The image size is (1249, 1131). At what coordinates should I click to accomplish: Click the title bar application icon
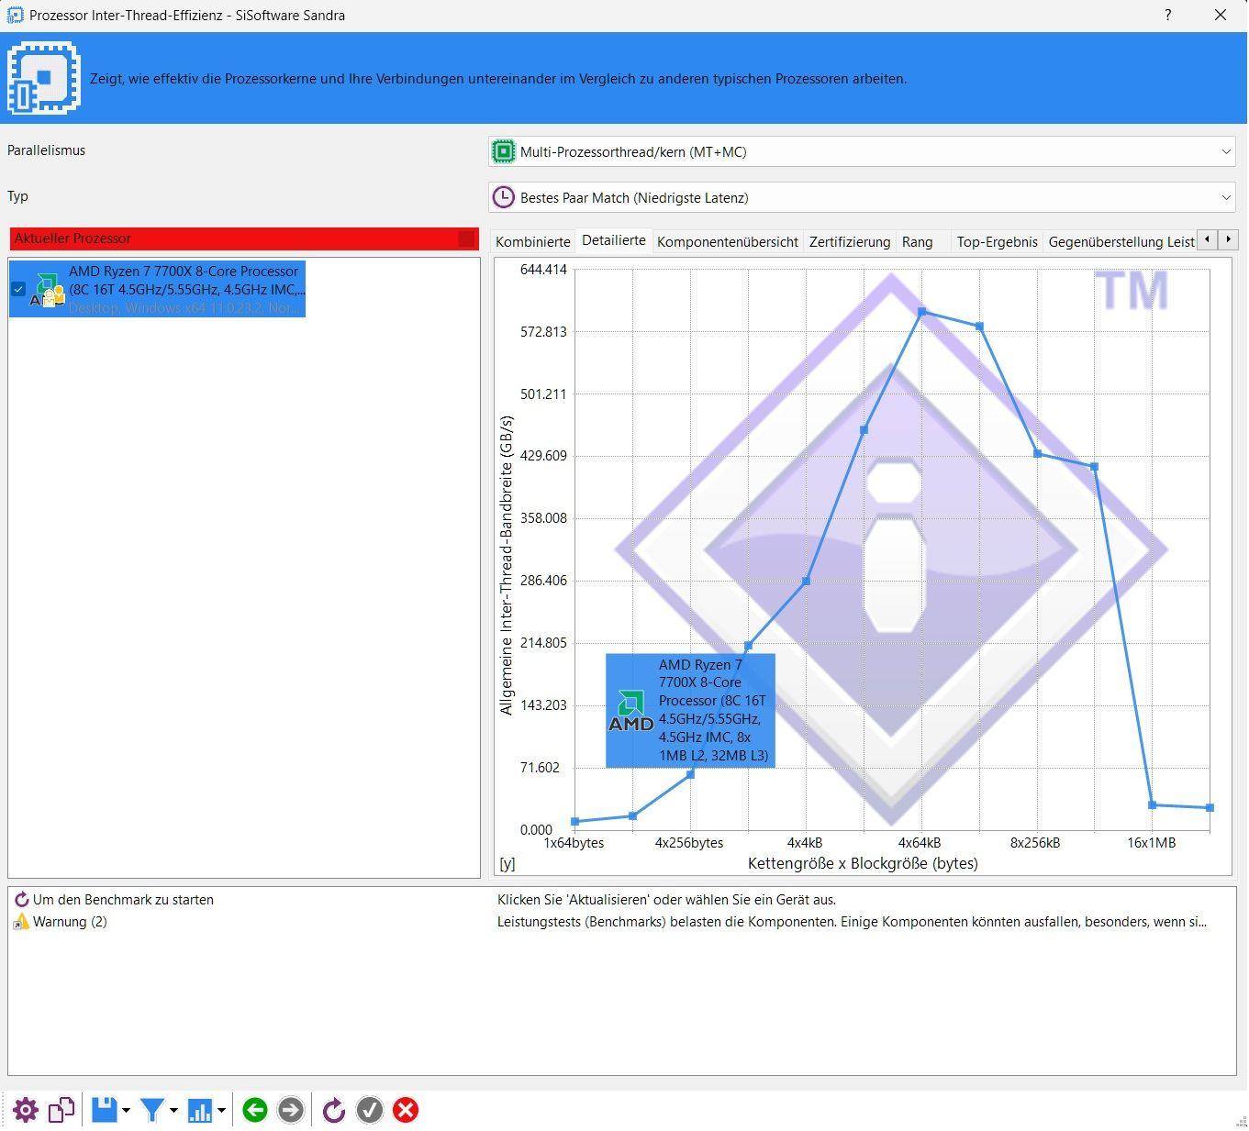coord(15,15)
